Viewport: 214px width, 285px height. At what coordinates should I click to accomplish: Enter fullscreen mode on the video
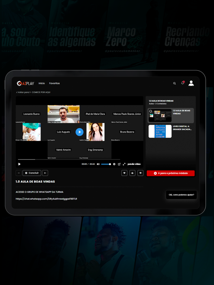(124, 164)
